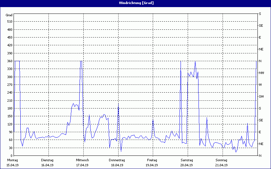
Task: Select the 390 y-axis value
Action: click(x=10, y=53)
